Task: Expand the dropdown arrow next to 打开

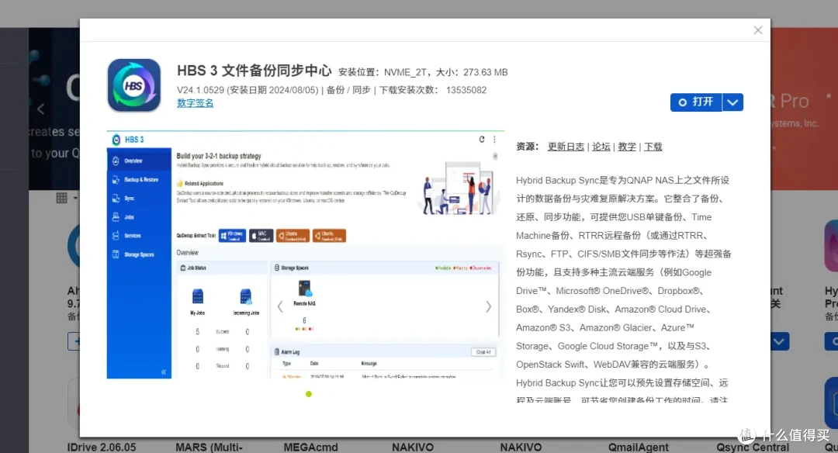Action: (732, 102)
